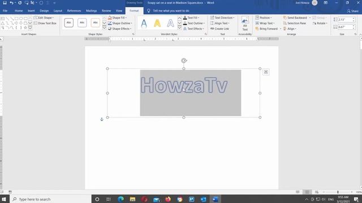This screenshot has height=203, width=362.
Task: Click the Share button
Action: pos(353,11)
